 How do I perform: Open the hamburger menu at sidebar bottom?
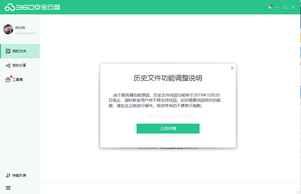8,187
